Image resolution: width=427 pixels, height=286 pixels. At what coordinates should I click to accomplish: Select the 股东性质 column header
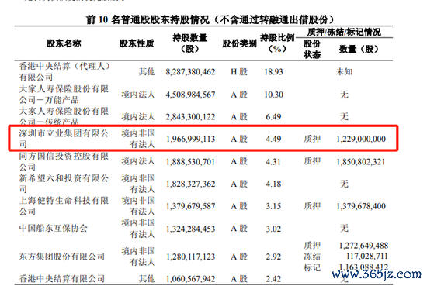click(x=137, y=43)
